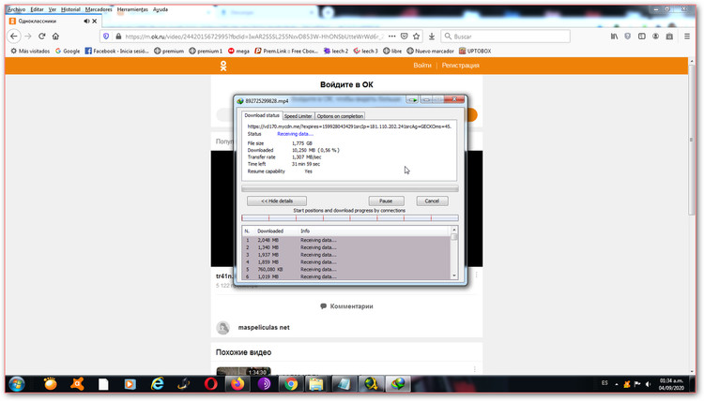Open the tracking protection shield in address bar
Screen dimensions: 704x401
[106, 37]
